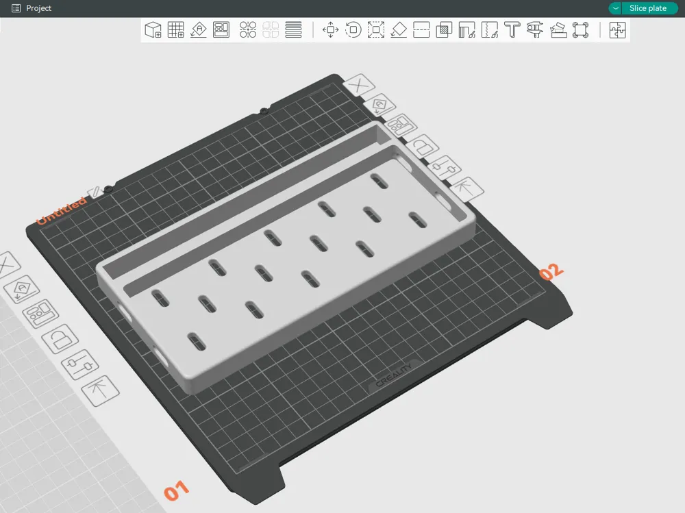Click the plate 02 number label
This screenshot has height=513, width=685.
coord(551,272)
